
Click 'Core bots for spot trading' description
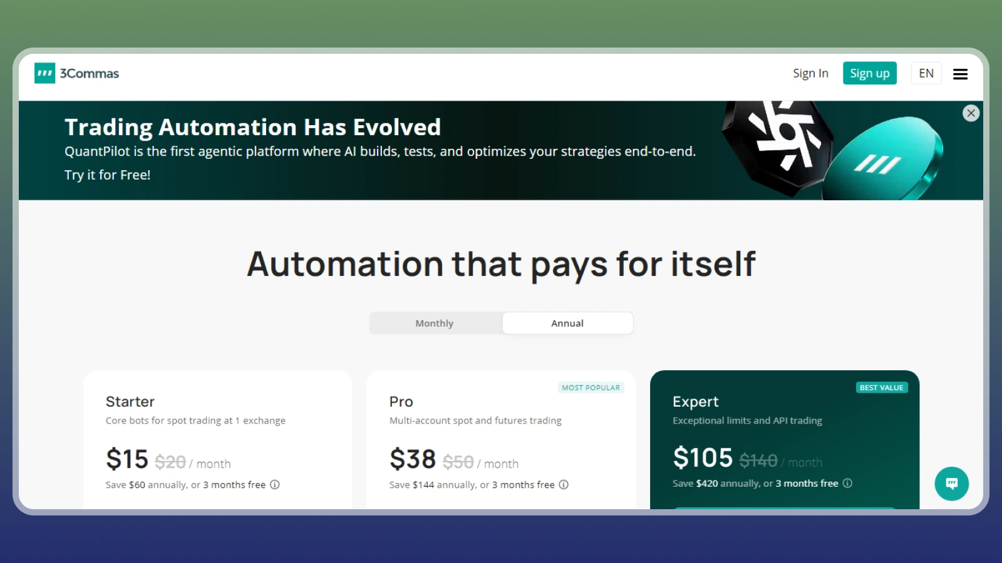(195, 421)
